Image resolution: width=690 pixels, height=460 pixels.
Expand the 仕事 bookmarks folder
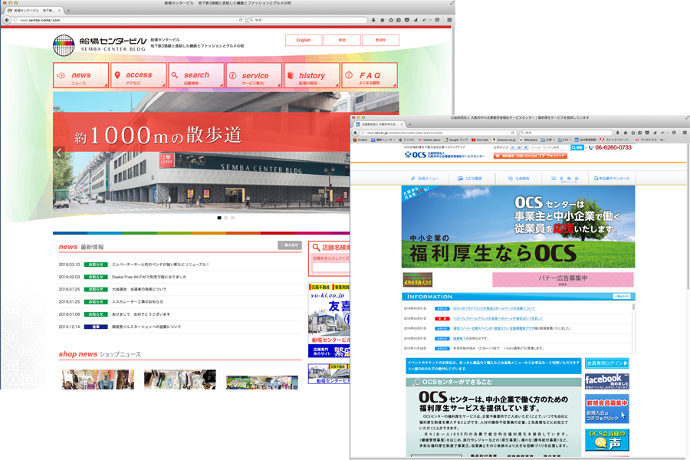548,140
